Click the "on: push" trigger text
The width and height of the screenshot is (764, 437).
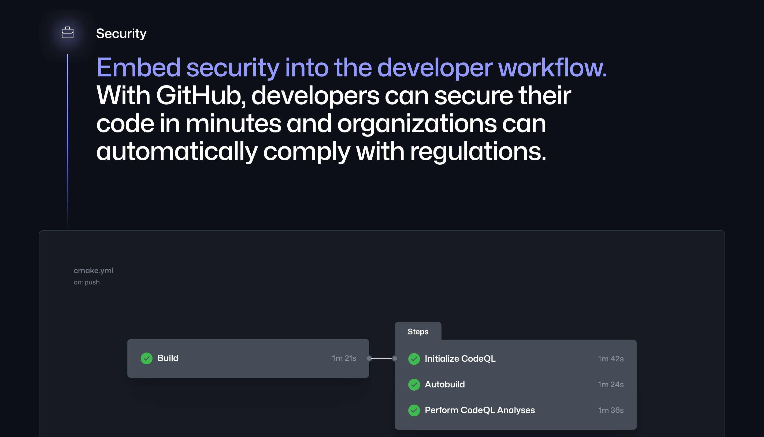tap(87, 282)
